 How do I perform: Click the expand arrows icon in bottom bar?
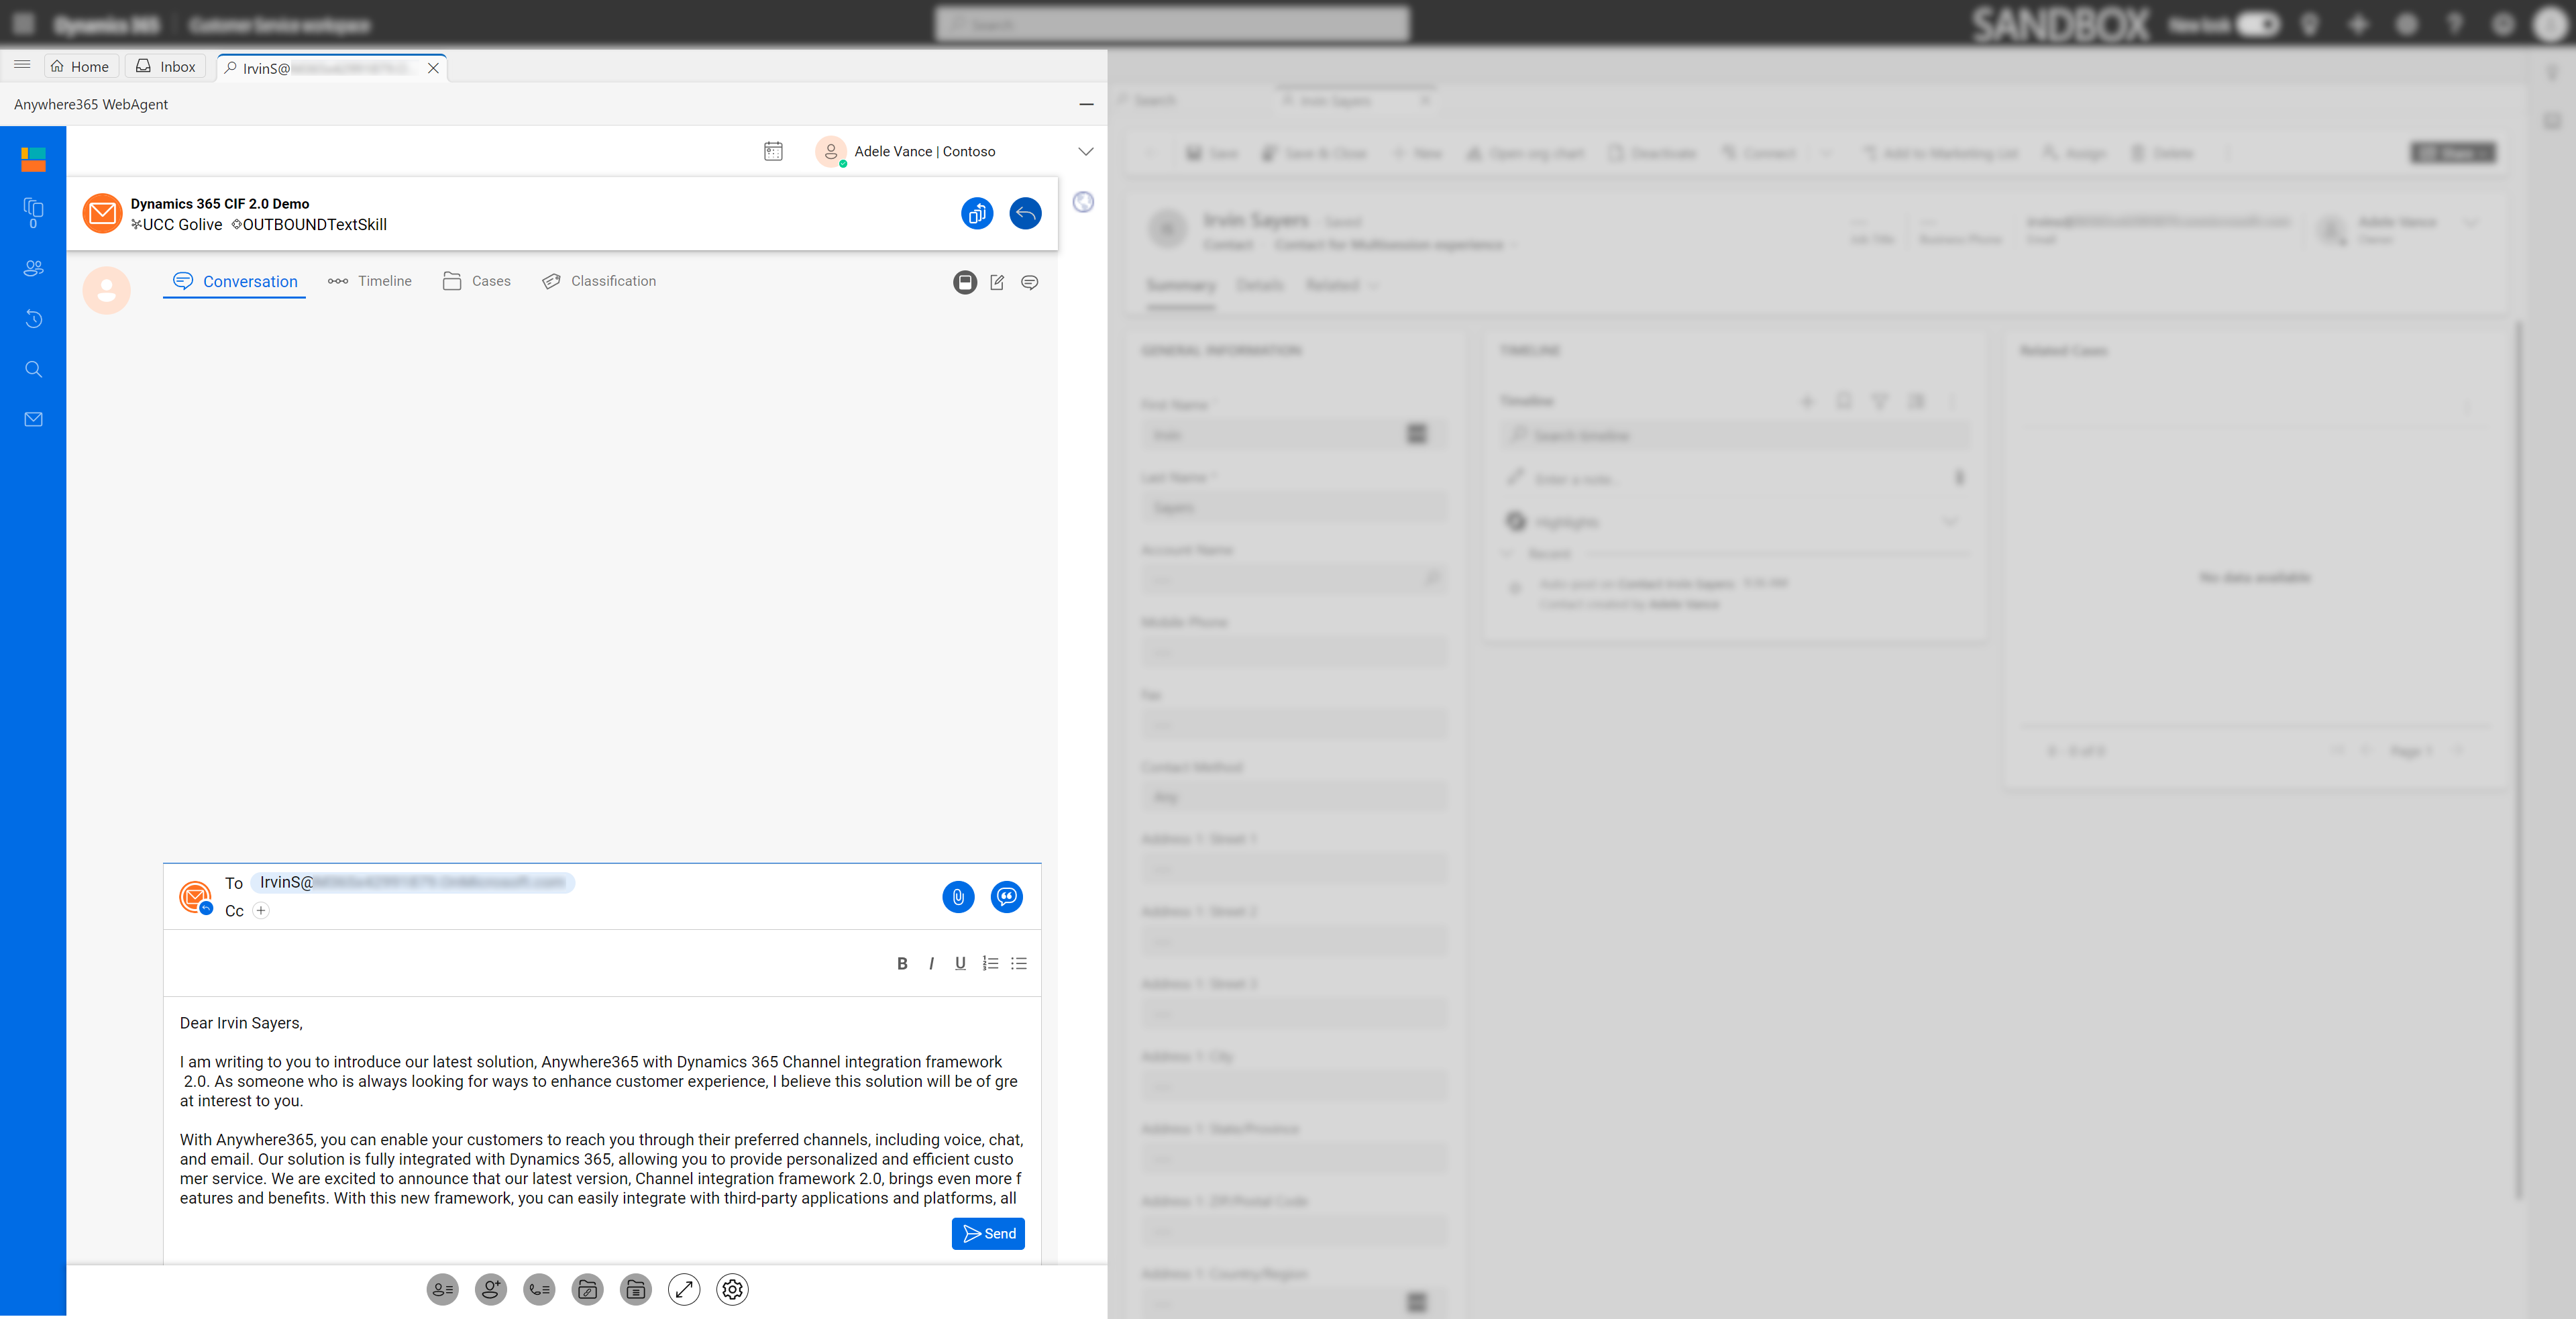684,1289
